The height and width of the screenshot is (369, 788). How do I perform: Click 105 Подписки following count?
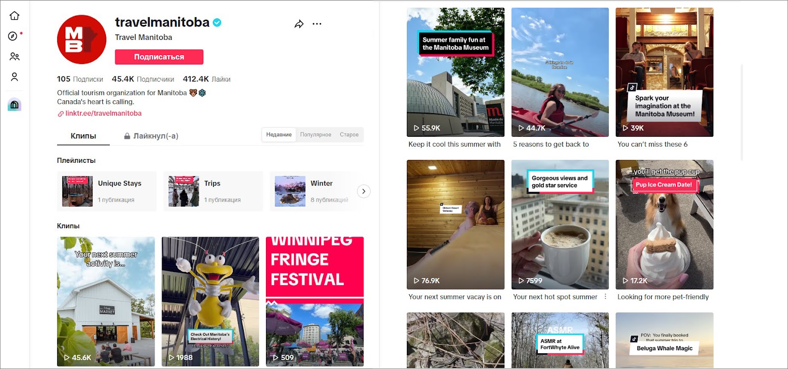coord(80,79)
